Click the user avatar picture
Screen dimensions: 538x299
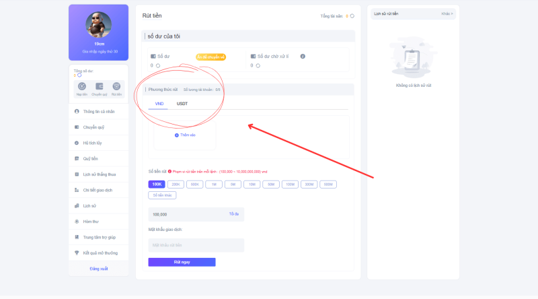(x=98, y=25)
